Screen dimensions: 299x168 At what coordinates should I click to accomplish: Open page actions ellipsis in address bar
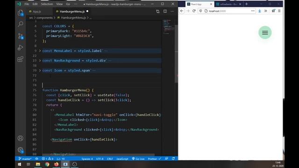pos(253,11)
